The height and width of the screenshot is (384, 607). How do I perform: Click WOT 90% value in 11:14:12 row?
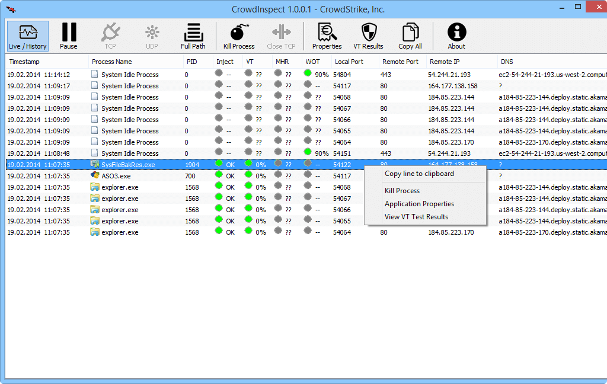[x=322, y=75]
